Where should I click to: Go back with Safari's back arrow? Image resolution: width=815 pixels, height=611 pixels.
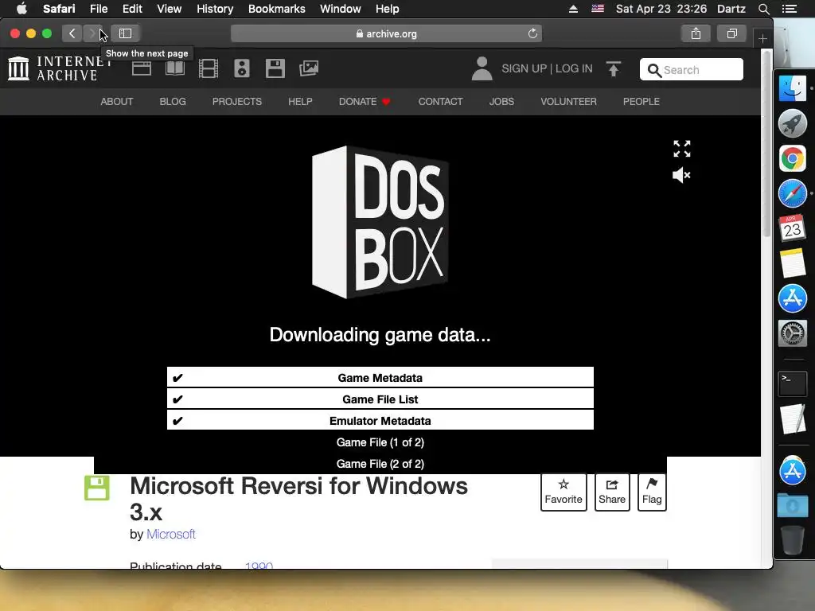point(72,33)
